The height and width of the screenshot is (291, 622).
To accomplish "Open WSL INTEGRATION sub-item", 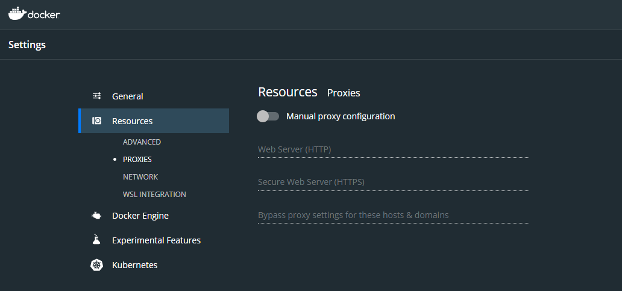I will (154, 194).
